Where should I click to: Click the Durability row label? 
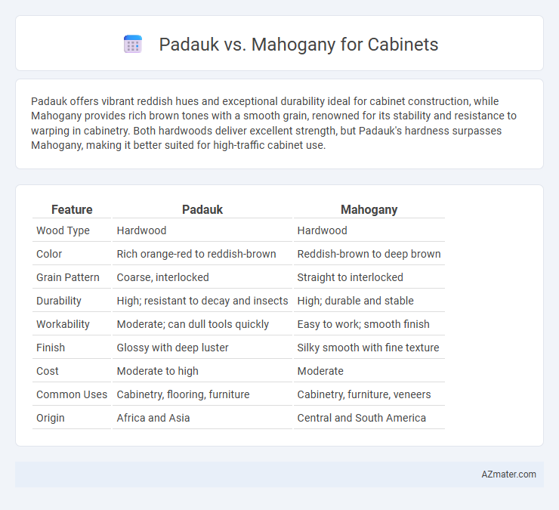(x=59, y=301)
